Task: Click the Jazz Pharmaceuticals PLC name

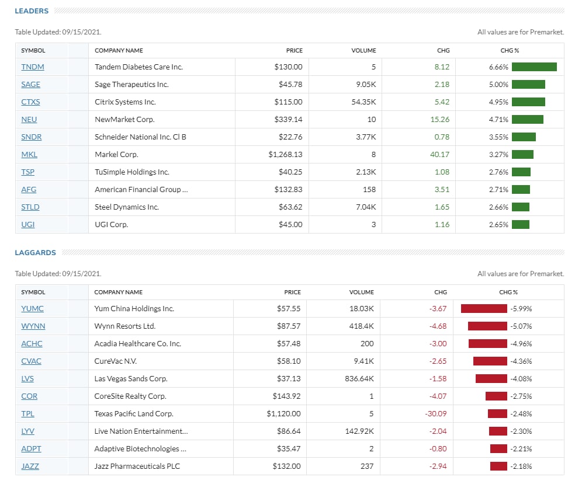Action: point(137,466)
